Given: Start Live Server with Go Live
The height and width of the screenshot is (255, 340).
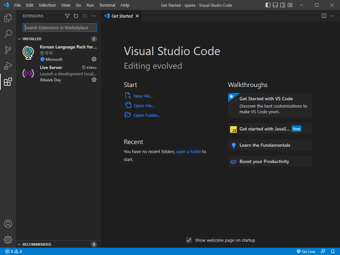Looking at the screenshot, I should [x=306, y=252].
